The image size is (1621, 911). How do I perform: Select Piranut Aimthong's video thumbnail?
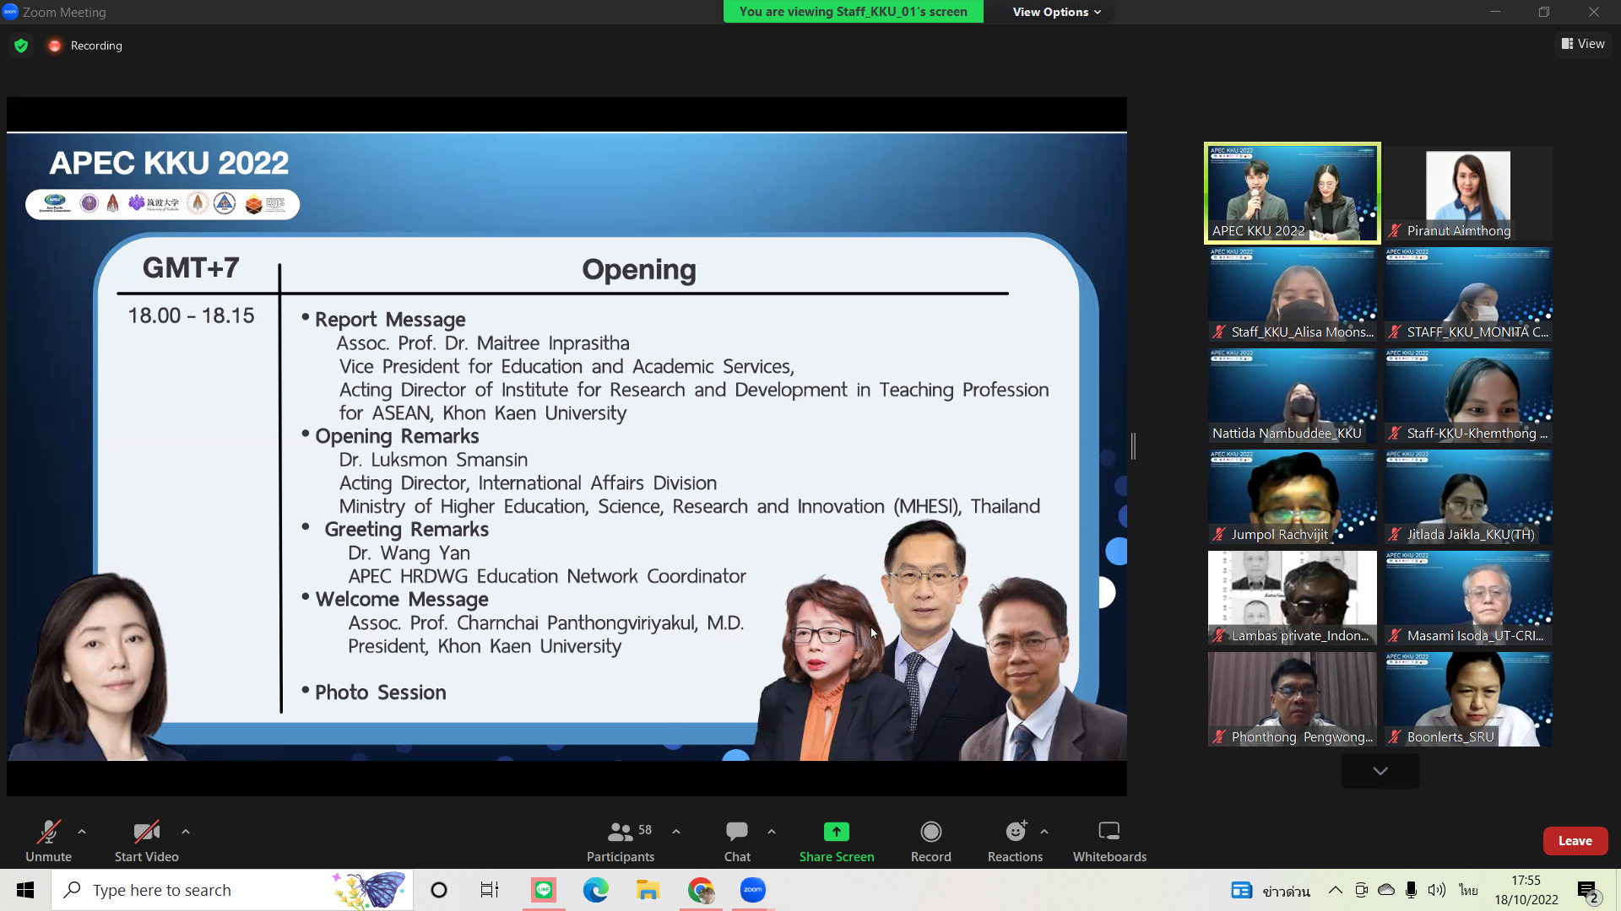[1467, 193]
